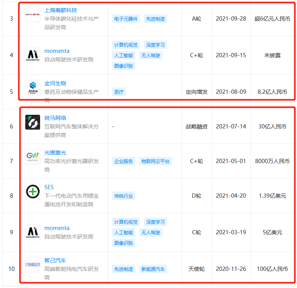Open momenta link in row 4

[x=57, y=51]
